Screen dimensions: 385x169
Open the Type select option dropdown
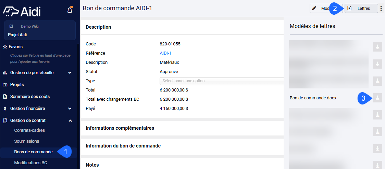222,81
